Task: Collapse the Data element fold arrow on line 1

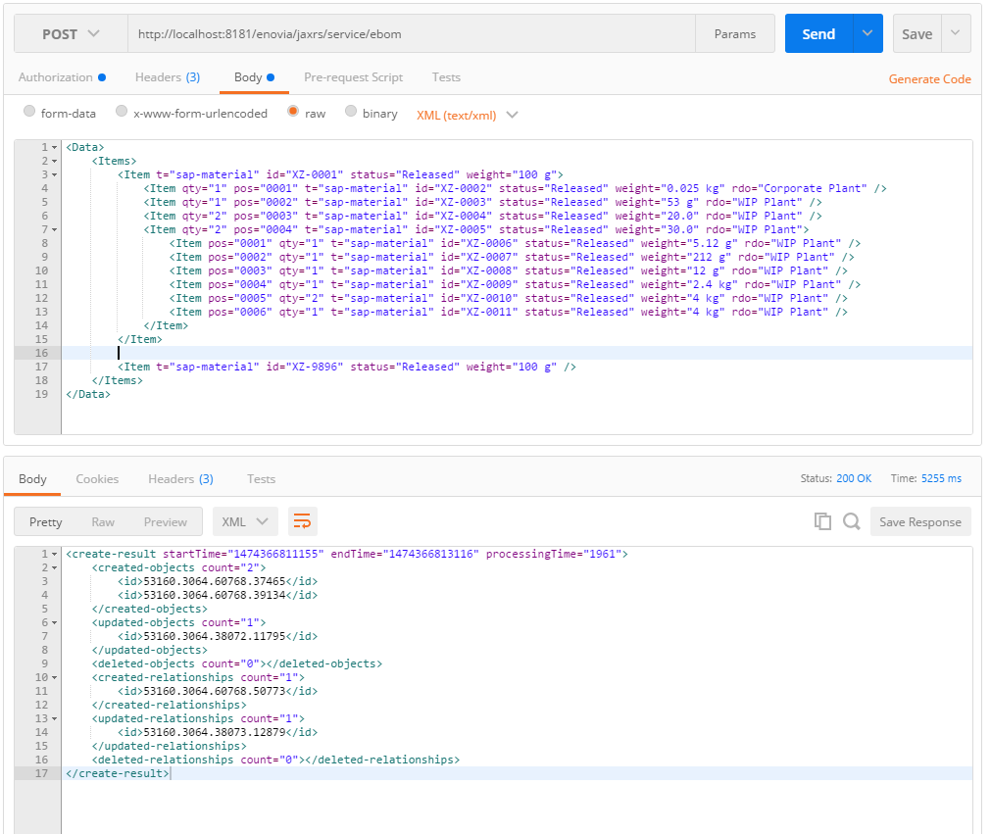Action: pyautogui.click(x=54, y=147)
